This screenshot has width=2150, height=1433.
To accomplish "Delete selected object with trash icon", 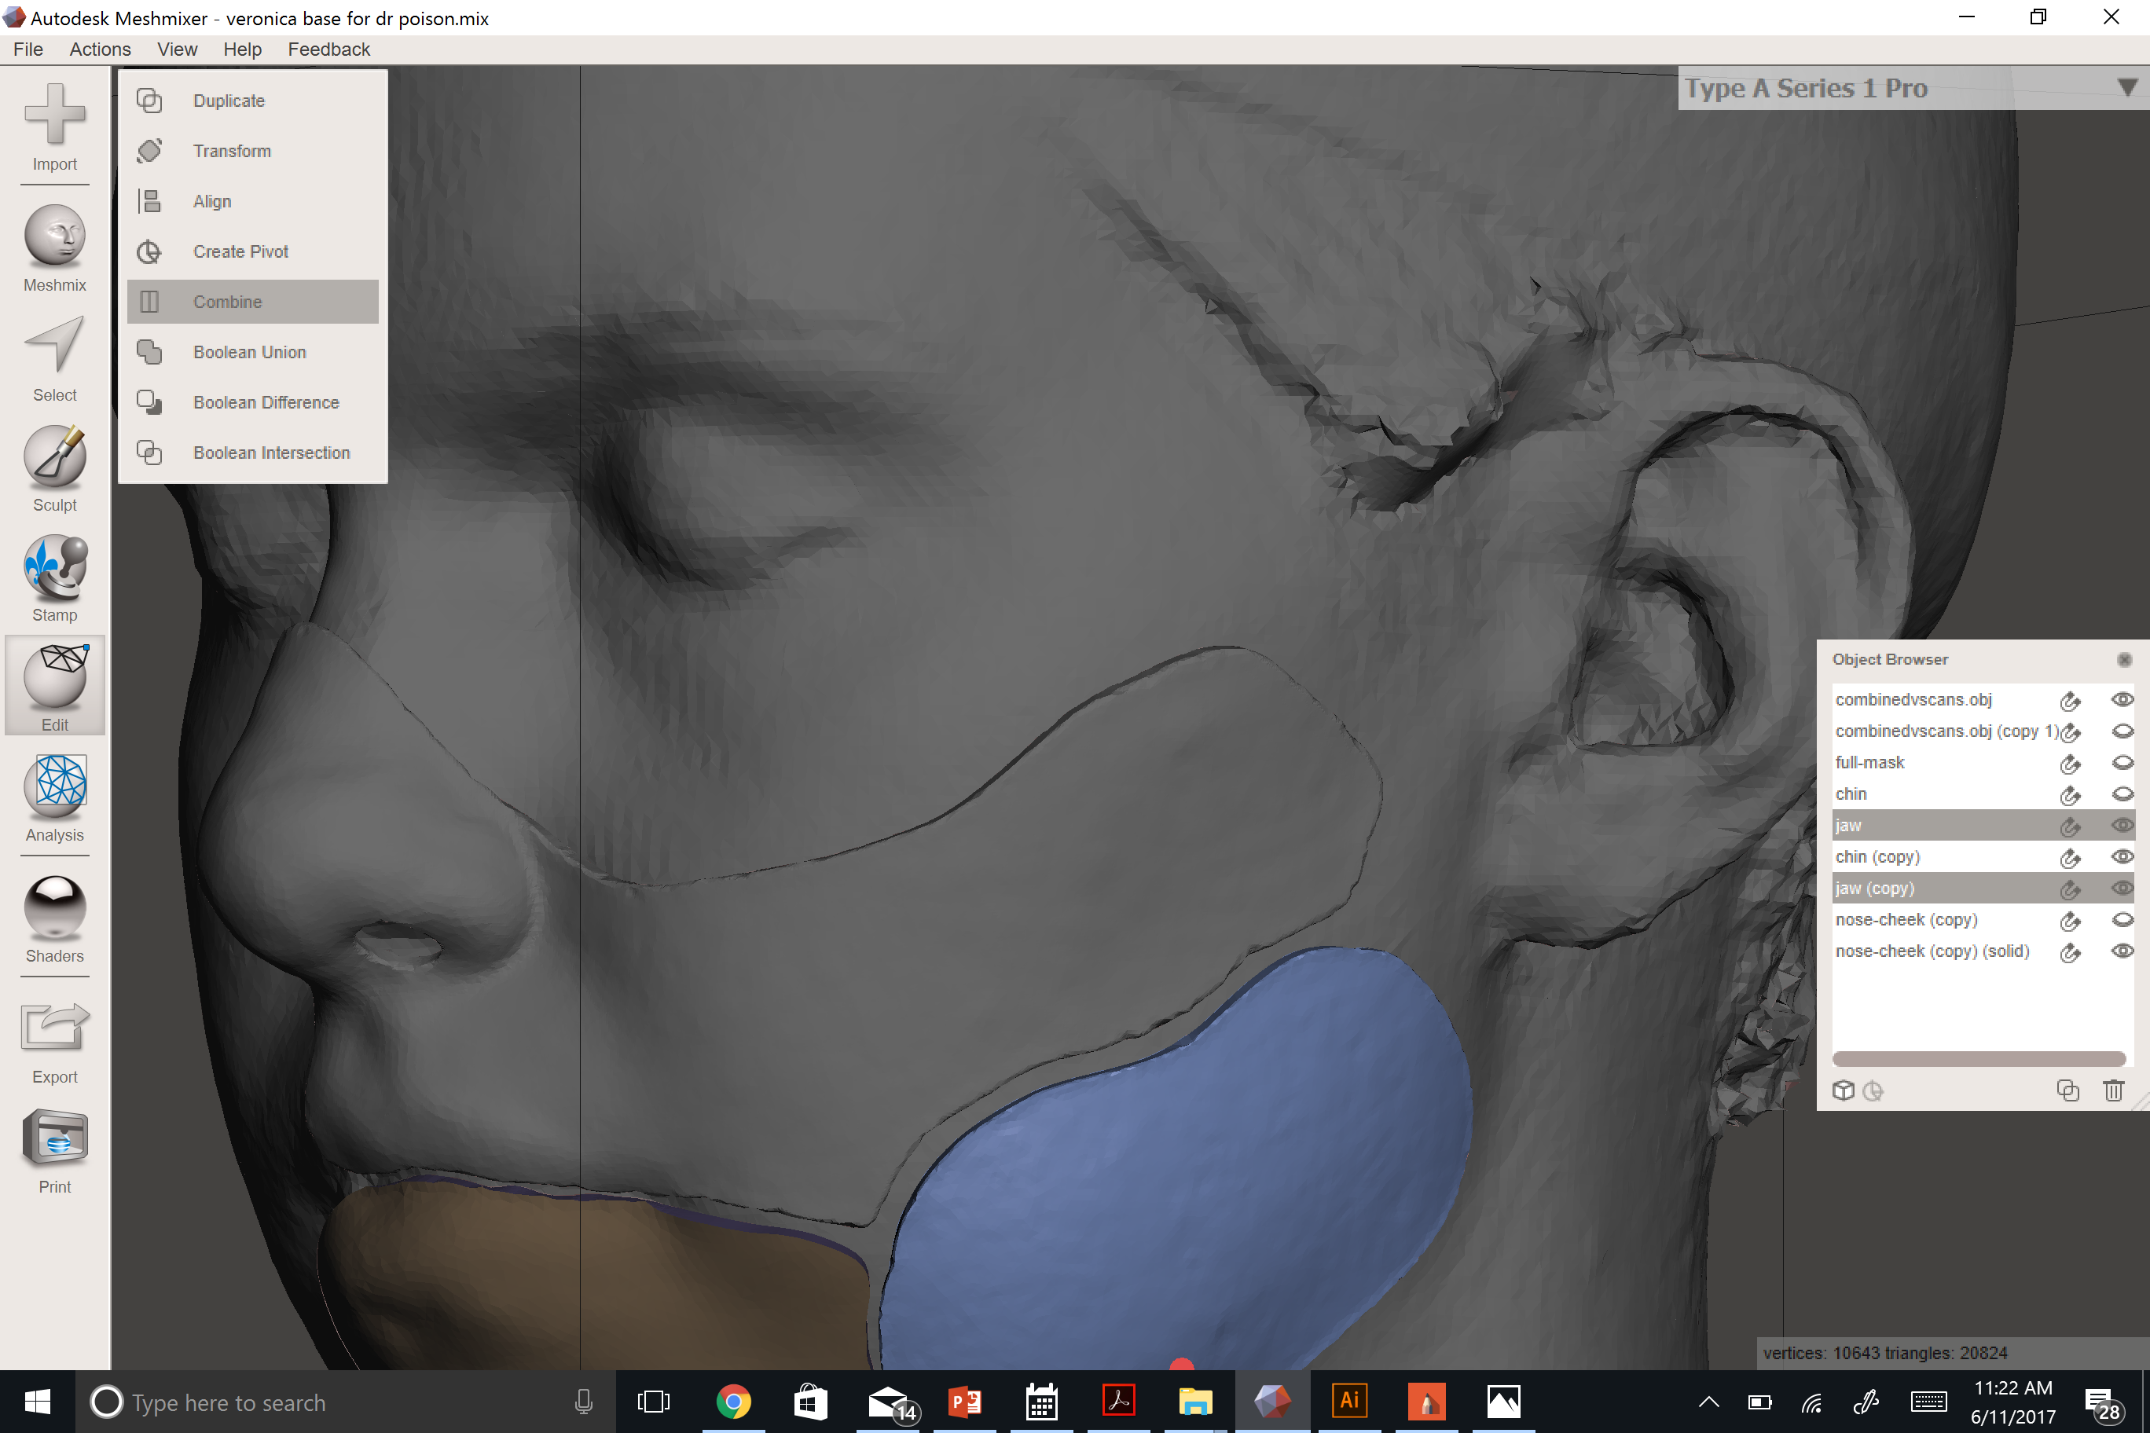I will (2113, 1091).
